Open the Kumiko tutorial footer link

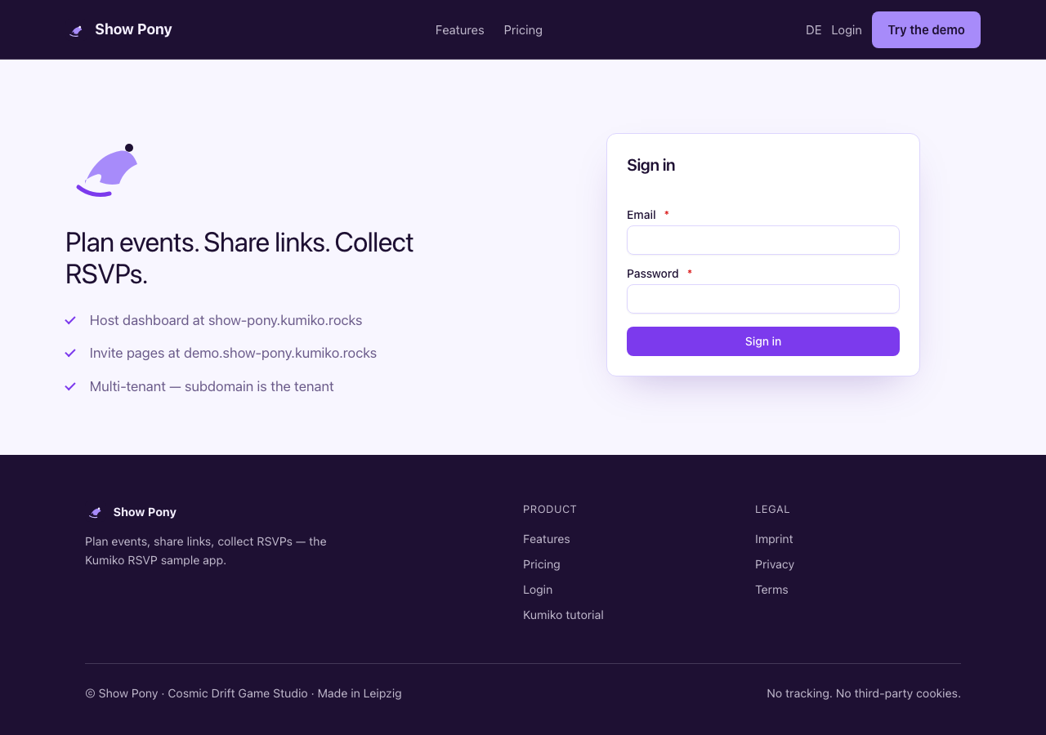[x=563, y=615]
